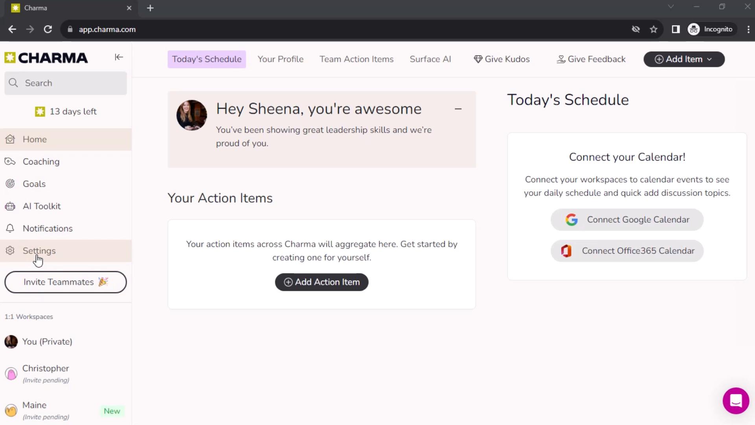The image size is (755, 425).
Task: Open the AI Toolkit section
Action: click(x=42, y=206)
